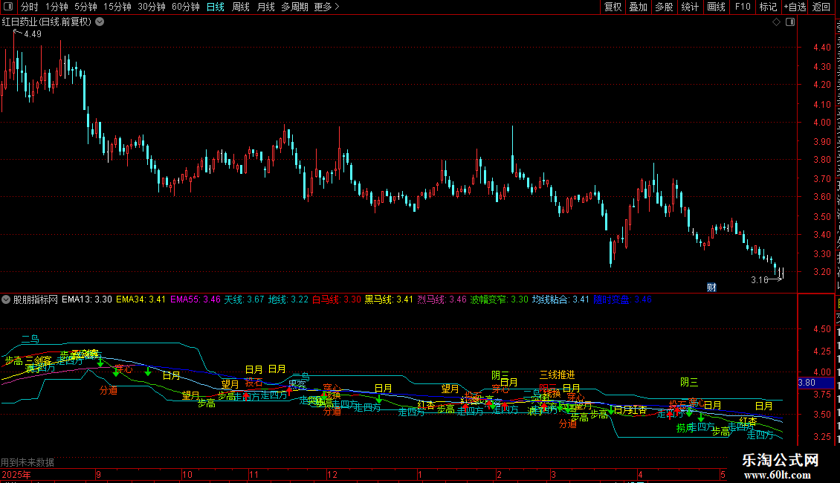Image resolution: width=840 pixels, height=483 pixels.
Task: Expand the 更多 periods menu
Action: [326, 7]
